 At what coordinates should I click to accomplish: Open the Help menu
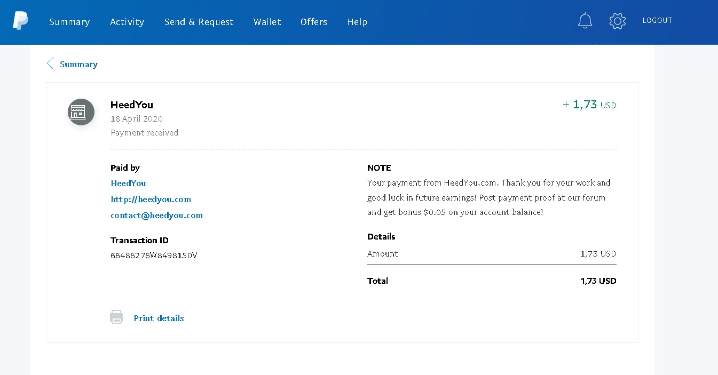coord(357,22)
